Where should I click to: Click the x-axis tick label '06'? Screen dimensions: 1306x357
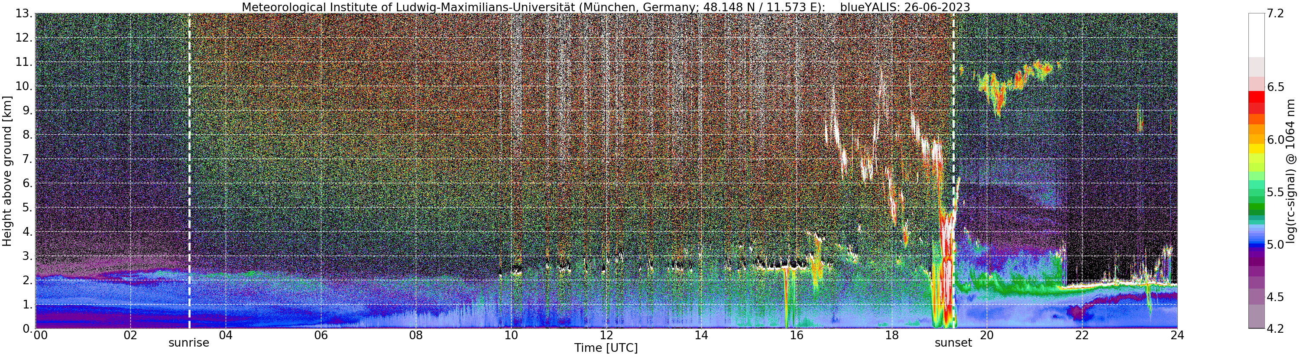(321, 335)
